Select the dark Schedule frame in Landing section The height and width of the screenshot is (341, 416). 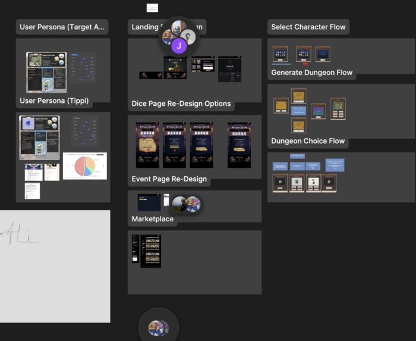(230, 69)
